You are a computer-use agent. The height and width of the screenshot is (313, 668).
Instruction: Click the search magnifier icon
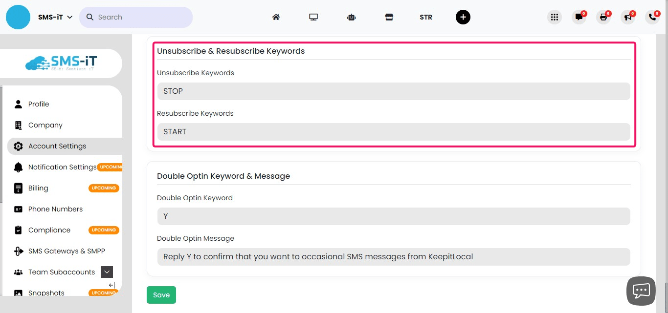(90, 17)
